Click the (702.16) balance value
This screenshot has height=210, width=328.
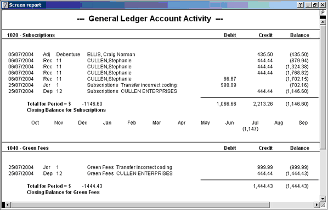coord(299,85)
